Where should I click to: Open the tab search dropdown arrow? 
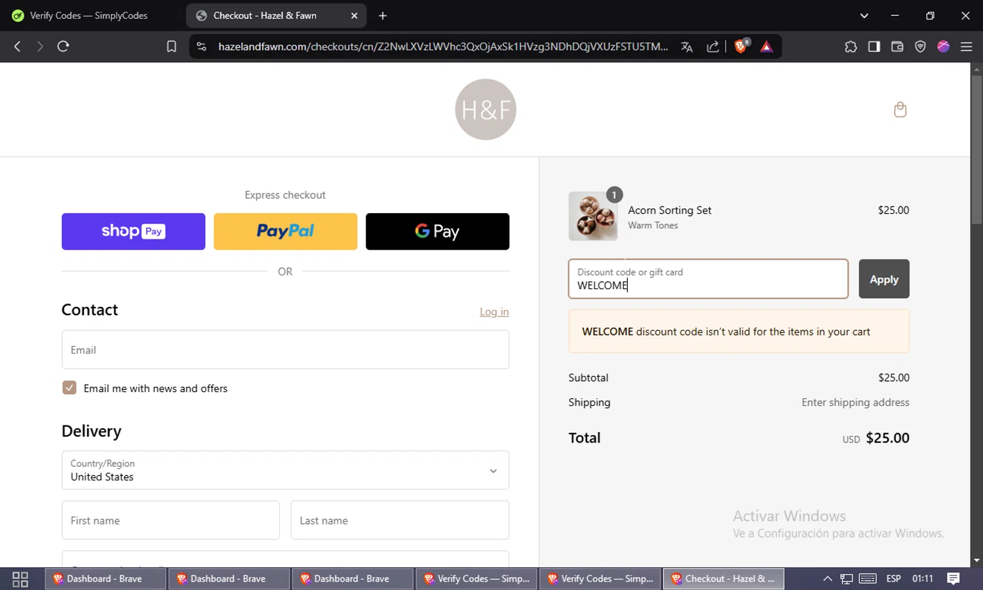864,16
